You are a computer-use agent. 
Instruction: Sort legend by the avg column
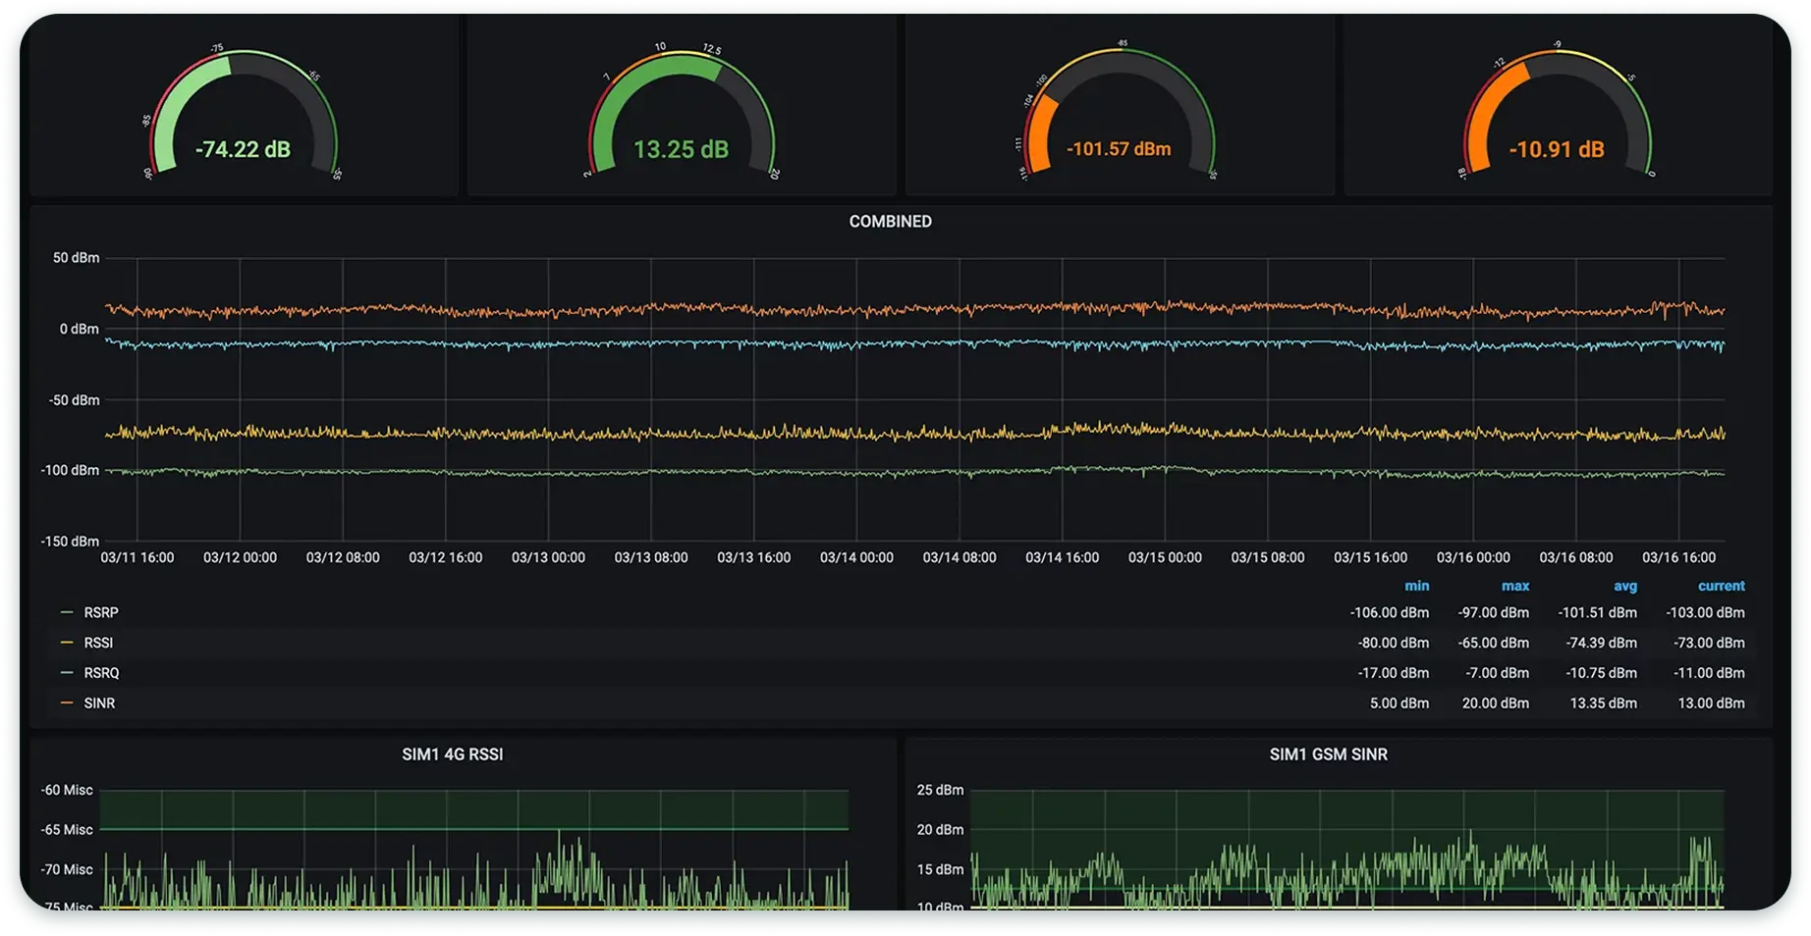pos(1625,586)
